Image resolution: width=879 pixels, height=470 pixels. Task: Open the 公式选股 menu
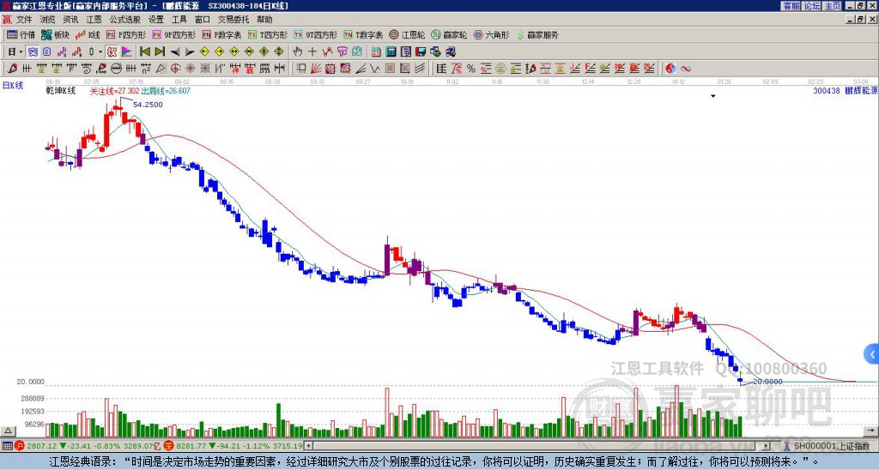125,20
